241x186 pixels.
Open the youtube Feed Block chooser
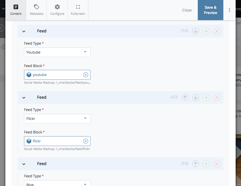coord(57,75)
